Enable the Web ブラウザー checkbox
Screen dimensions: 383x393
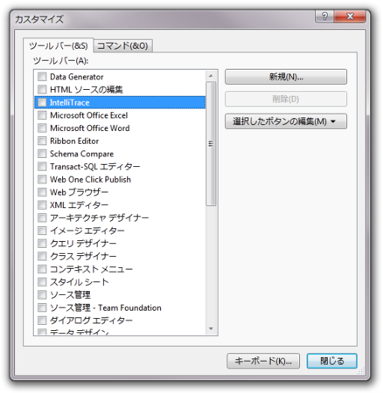tap(42, 192)
